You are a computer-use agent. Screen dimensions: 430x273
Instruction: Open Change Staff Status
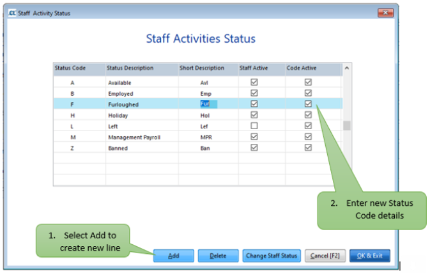272,256
